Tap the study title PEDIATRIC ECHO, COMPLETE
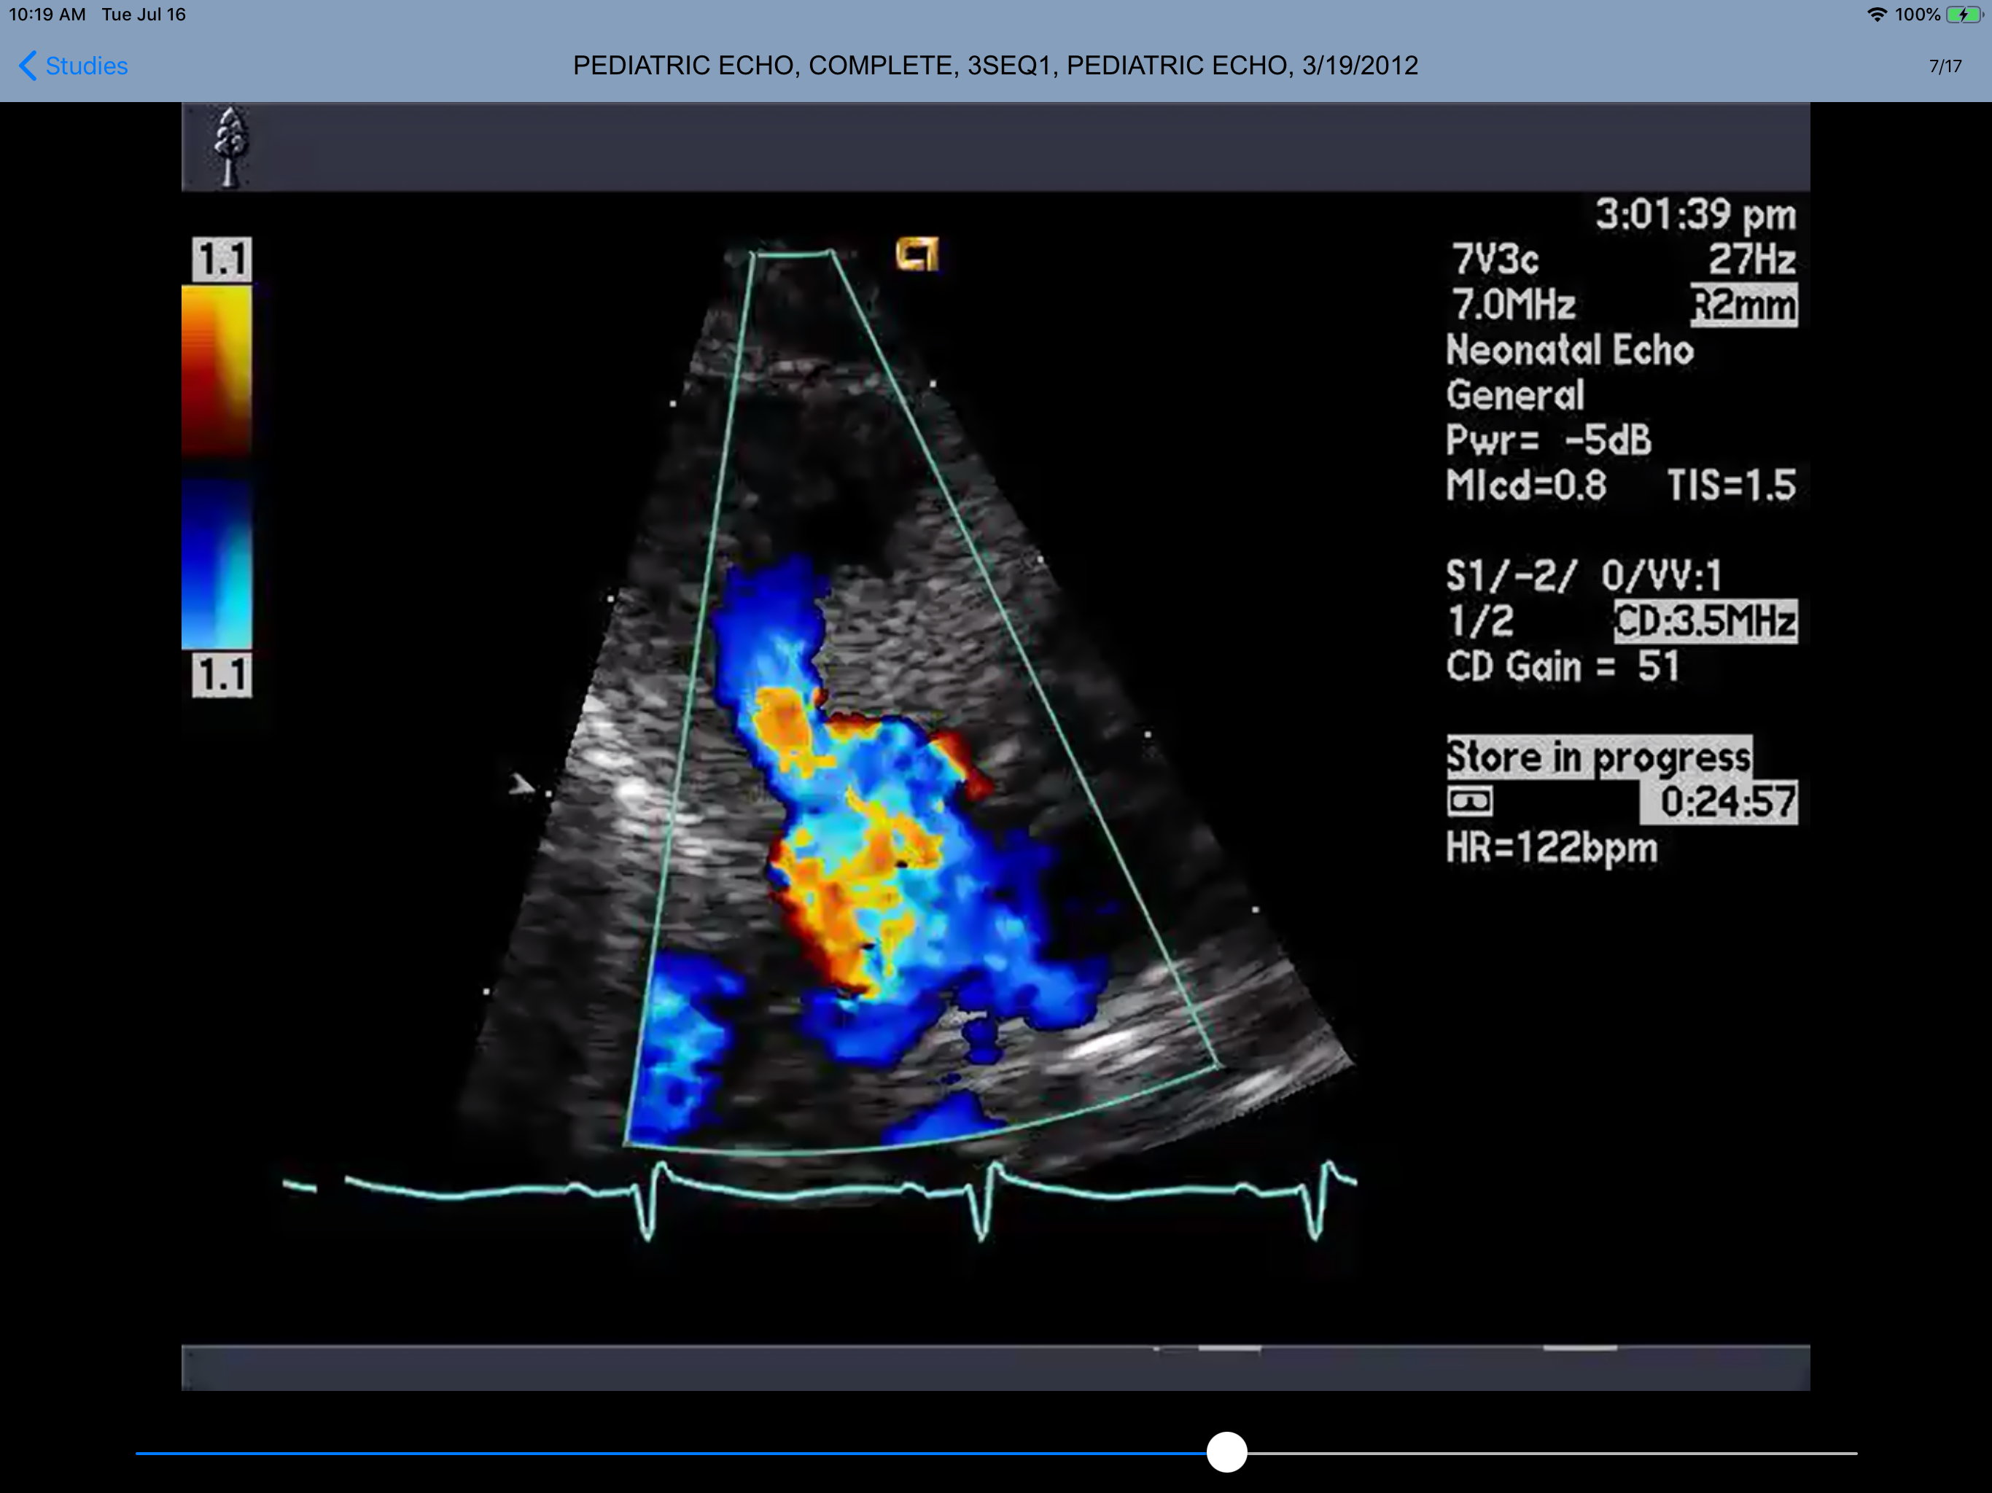1992x1493 pixels. click(995, 66)
